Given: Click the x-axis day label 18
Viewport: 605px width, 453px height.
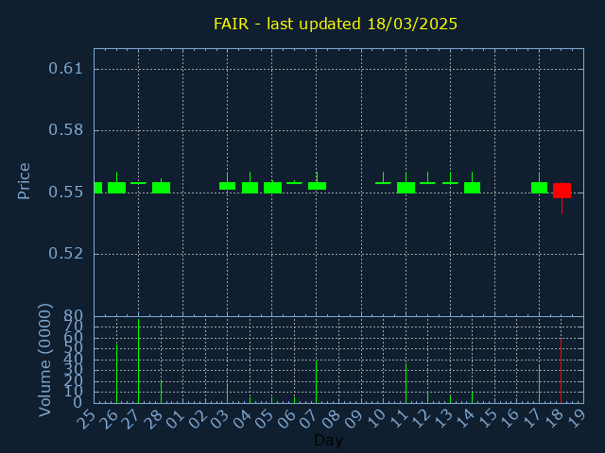Looking at the screenshot, I should coord(554,418).
